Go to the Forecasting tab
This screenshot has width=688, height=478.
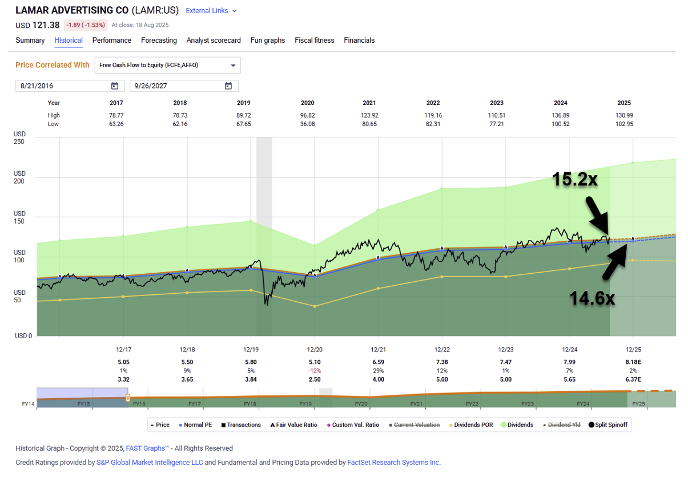click(x=159, y=40)
